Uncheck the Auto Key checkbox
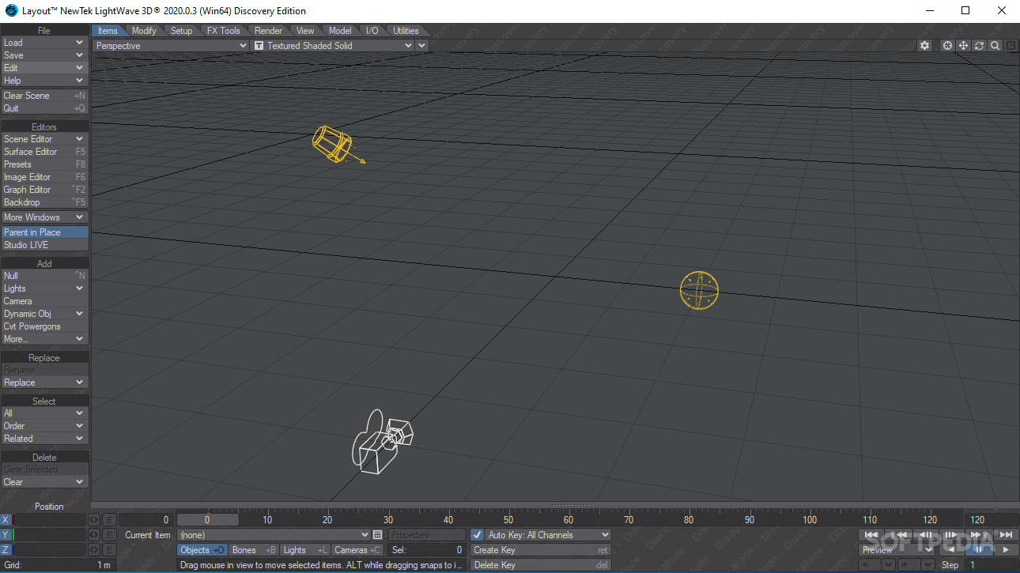This screenshot has width=1020, height=573. tap(477, 535)
